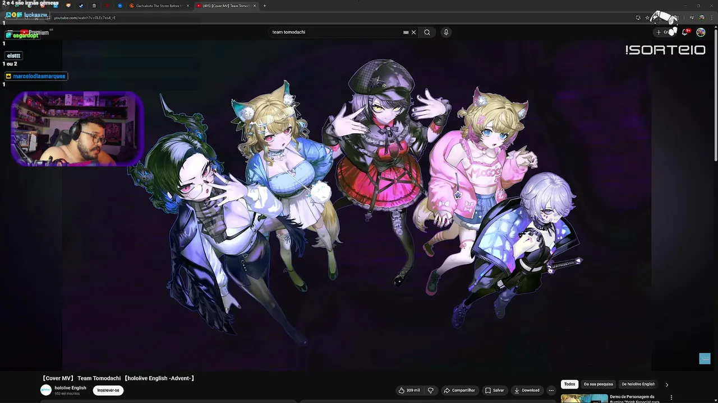This screenshot has height=403, width=718.
Task: Open more actions ellipsis under video
Action: click(551, 390)
